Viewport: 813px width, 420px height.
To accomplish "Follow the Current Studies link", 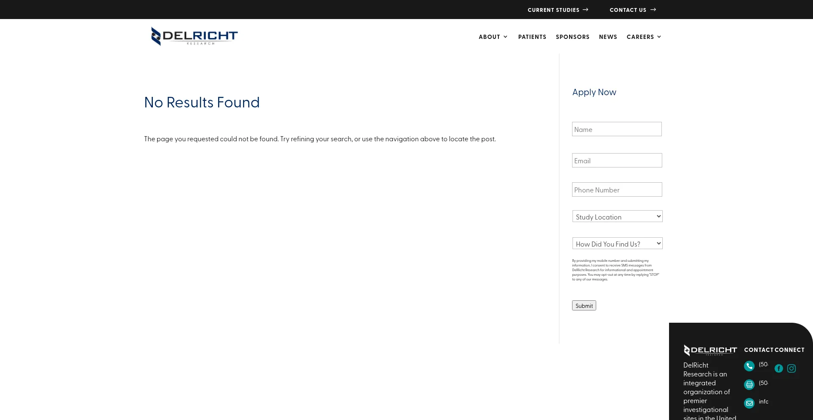I will pyautogui.click(x=553, y=10).
